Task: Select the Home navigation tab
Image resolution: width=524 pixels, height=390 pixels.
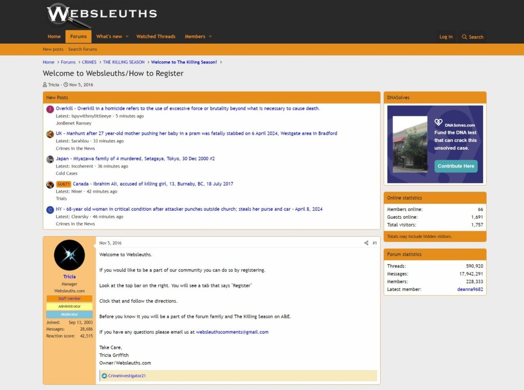Action: pyautogui.click(x=54, y=36)
